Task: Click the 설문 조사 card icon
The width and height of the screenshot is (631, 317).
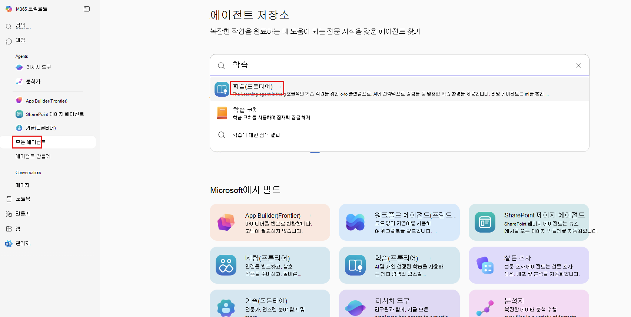Action: [x=485, y=265]
